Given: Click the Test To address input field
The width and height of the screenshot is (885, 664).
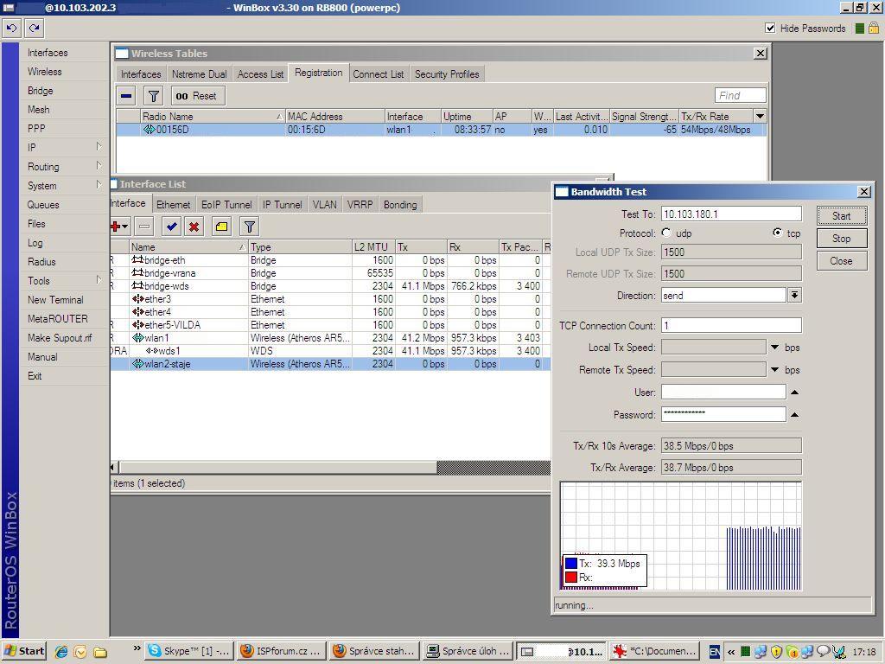Looking at the screenshot, I should click(731, 214).
